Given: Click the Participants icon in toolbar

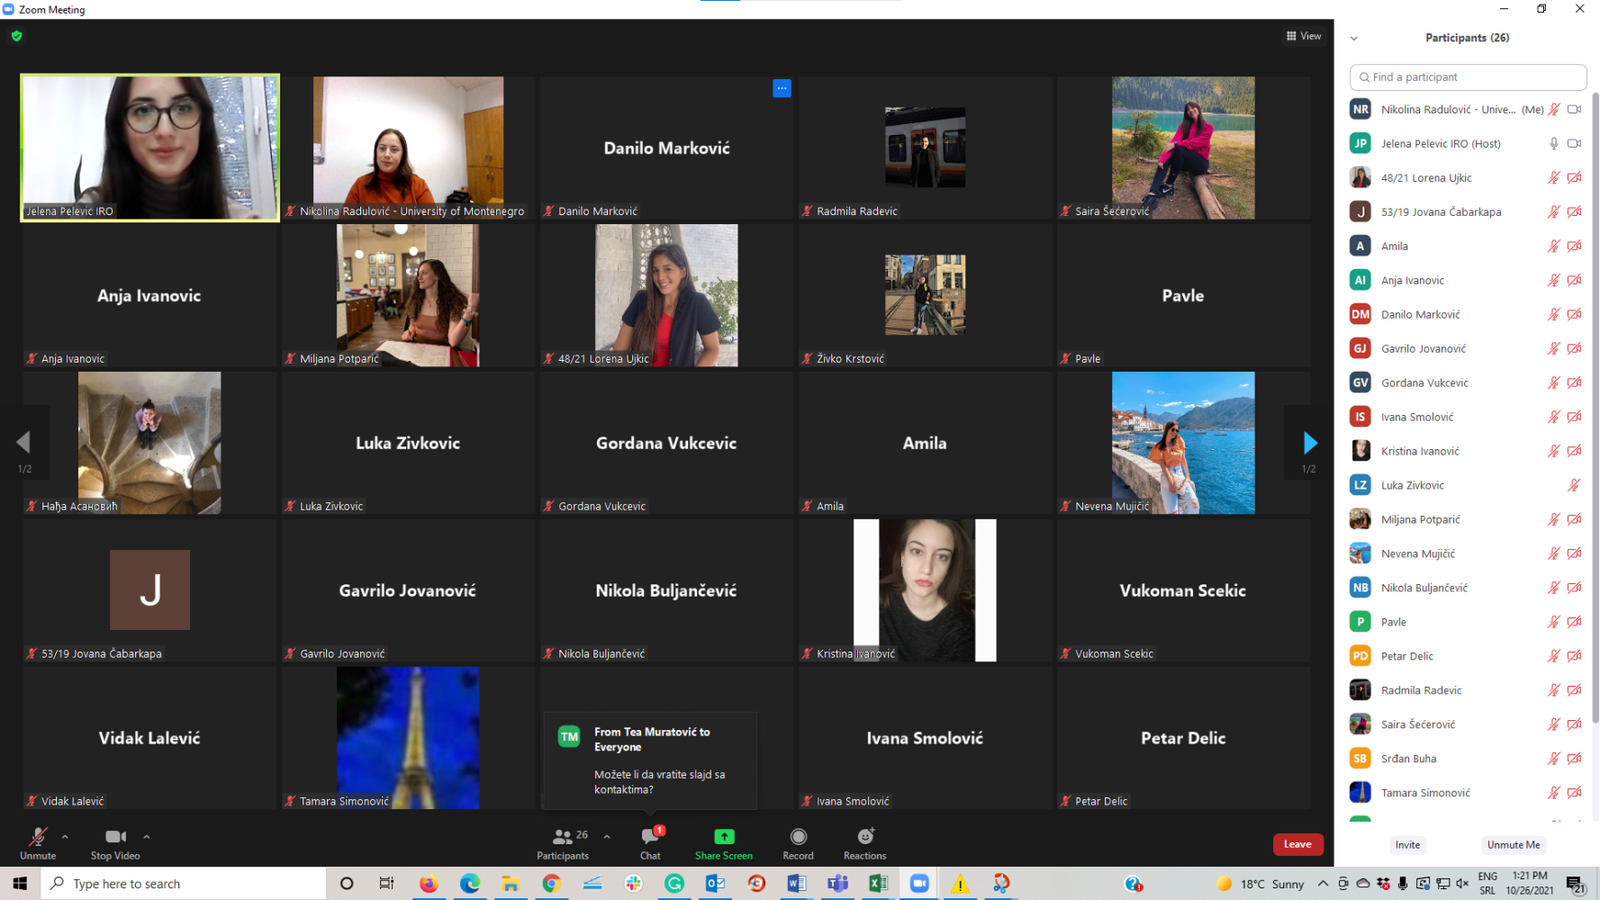Looking at the screenshot, I should point(563,839).
